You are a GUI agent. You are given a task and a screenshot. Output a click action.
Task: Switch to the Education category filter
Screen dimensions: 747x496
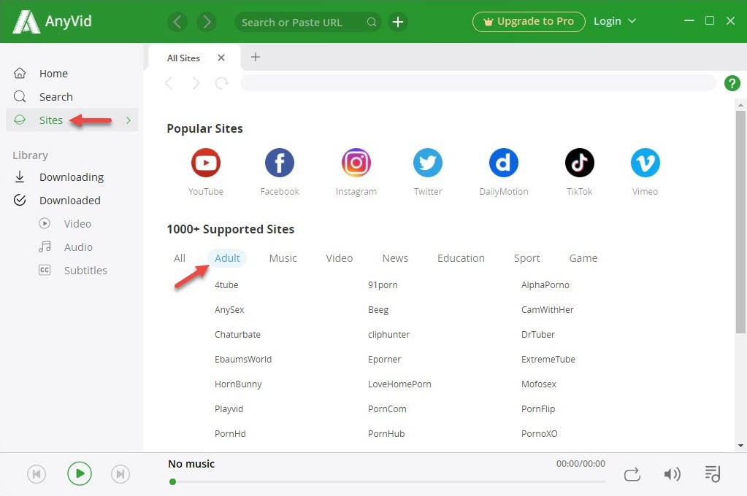tap(461, 258)
